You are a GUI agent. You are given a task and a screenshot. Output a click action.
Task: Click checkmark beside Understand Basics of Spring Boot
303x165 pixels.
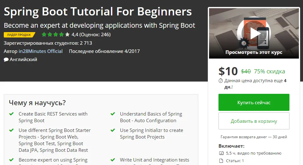(x=113, y=114)
